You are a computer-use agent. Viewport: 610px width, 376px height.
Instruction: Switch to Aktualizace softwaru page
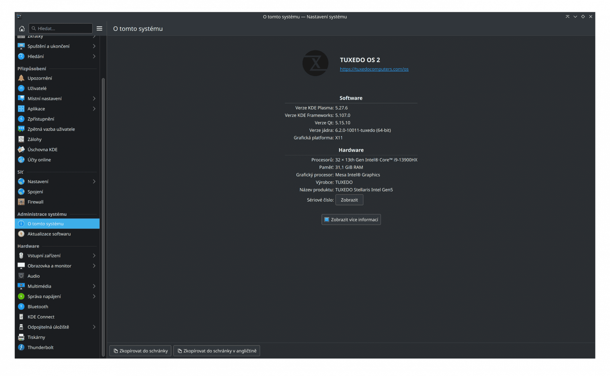click(x=49, y=234)
